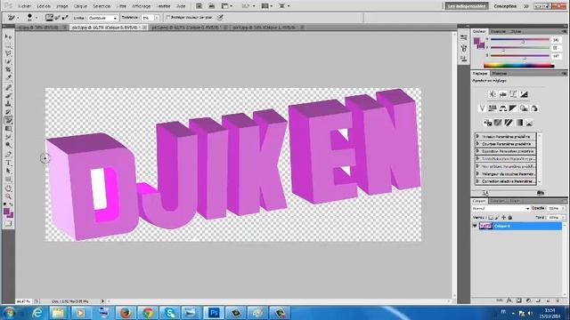Add a Brightness/Contrast adjustment

493,94
